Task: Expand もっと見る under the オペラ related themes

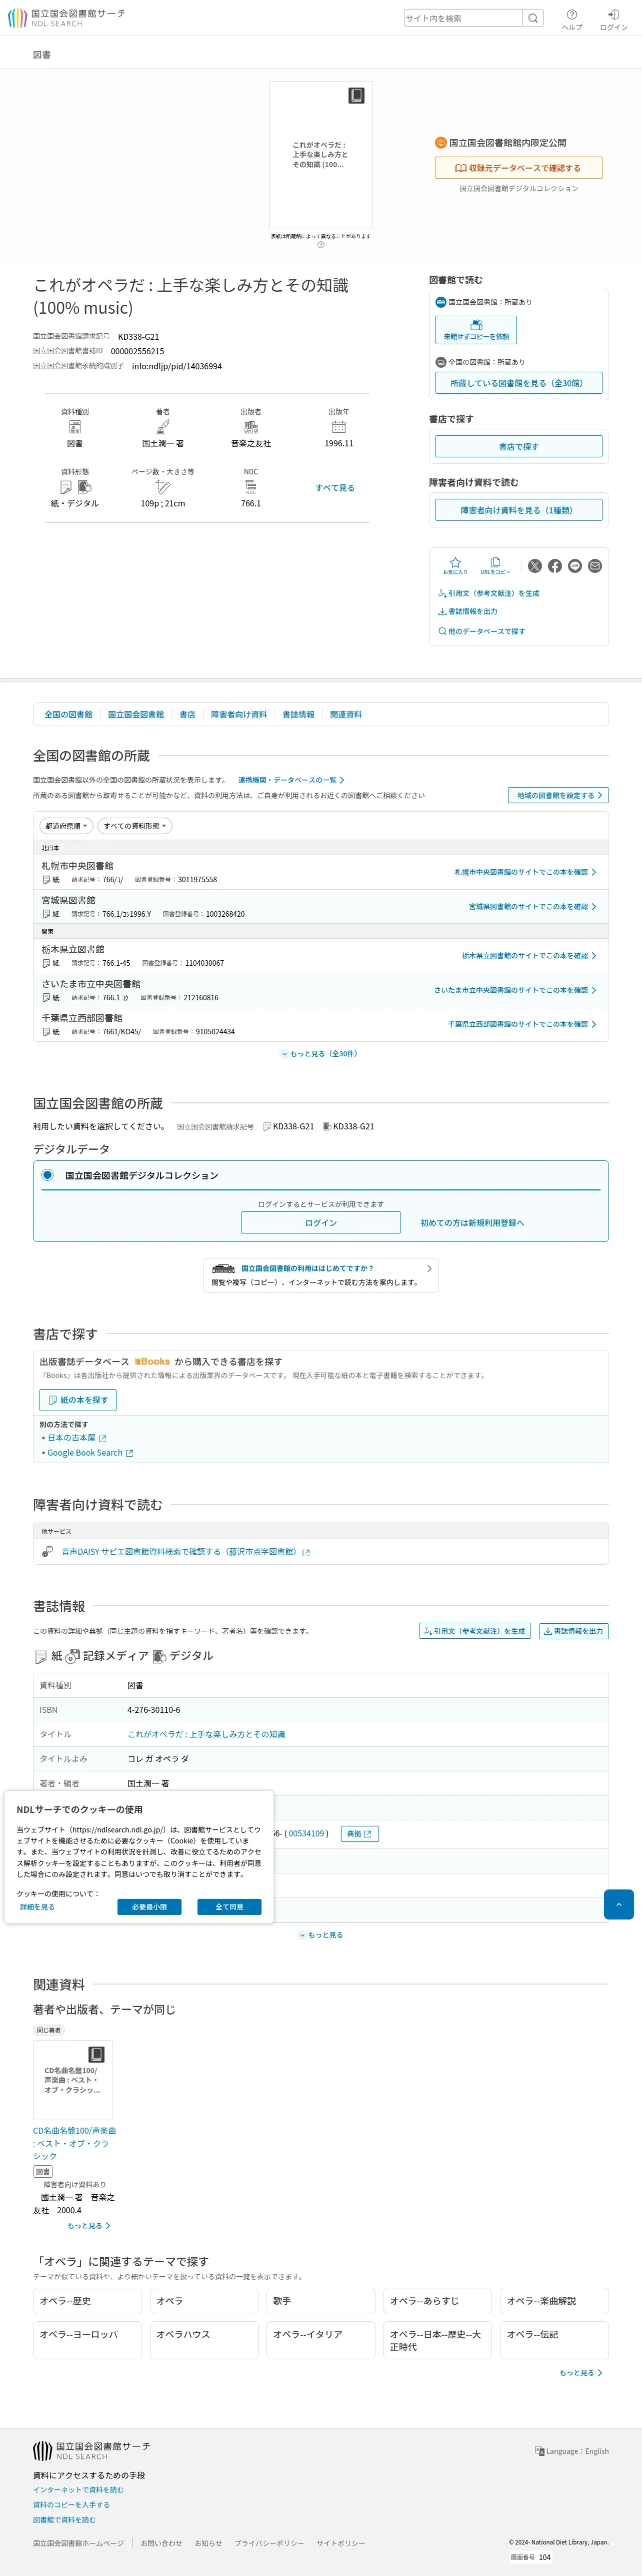Action: [581, 2373]
